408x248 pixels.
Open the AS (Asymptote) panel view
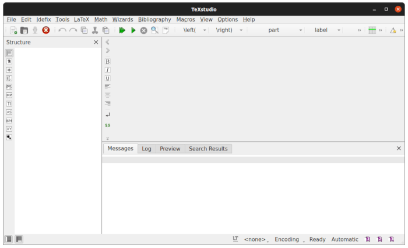pyautogui.click(x=9, y=112)
